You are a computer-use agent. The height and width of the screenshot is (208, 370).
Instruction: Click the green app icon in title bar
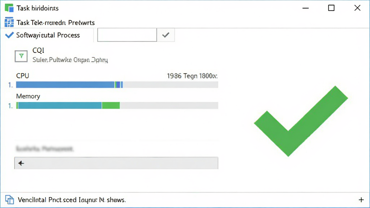pos(9,8)
